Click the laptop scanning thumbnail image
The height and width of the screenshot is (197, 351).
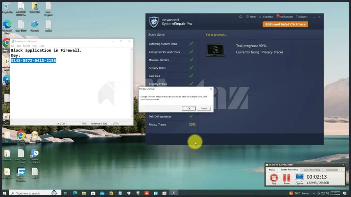215,50
